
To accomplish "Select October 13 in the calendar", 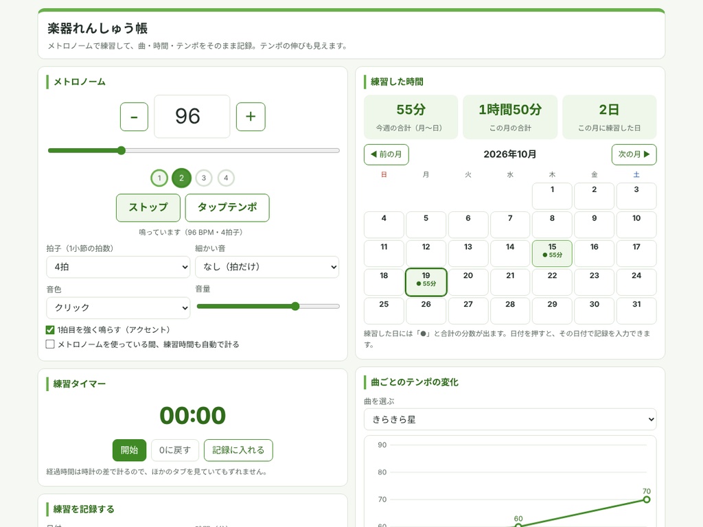I will click(x=468, y=253).
